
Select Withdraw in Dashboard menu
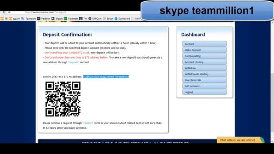click(x=205, y=68)
